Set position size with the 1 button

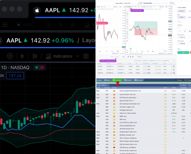[x=180, y=31]
